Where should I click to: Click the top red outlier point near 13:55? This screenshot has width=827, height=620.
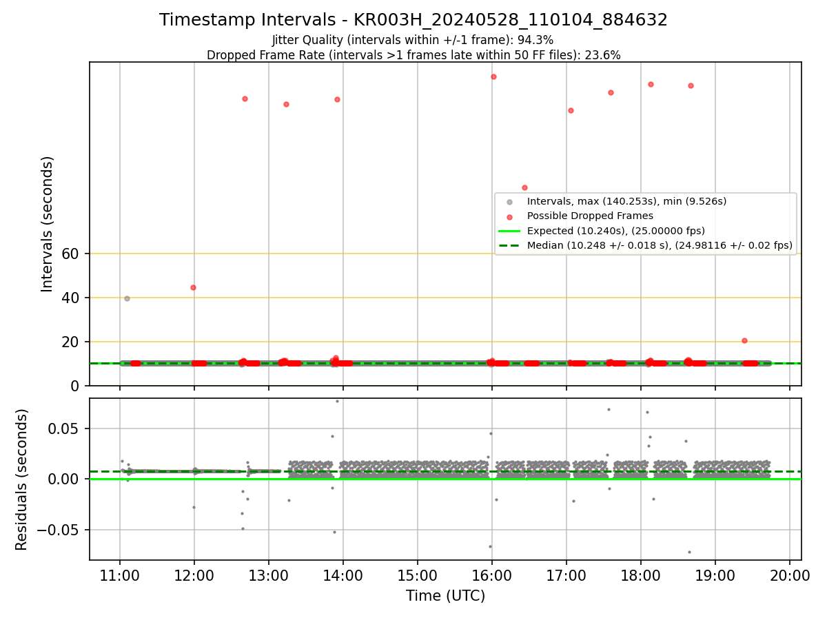[x=337, y=99]
